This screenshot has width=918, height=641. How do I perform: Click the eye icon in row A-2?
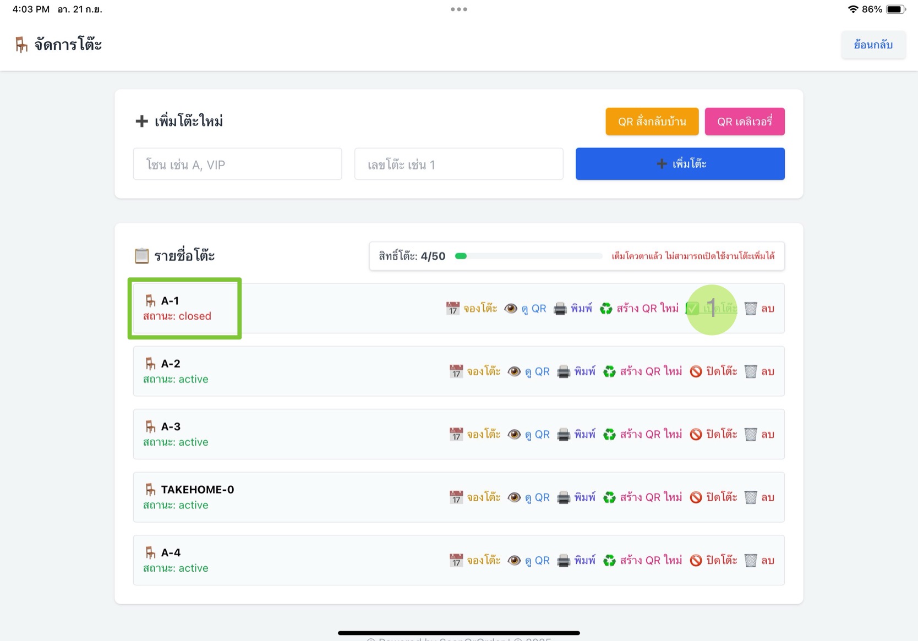coord(513,371)
